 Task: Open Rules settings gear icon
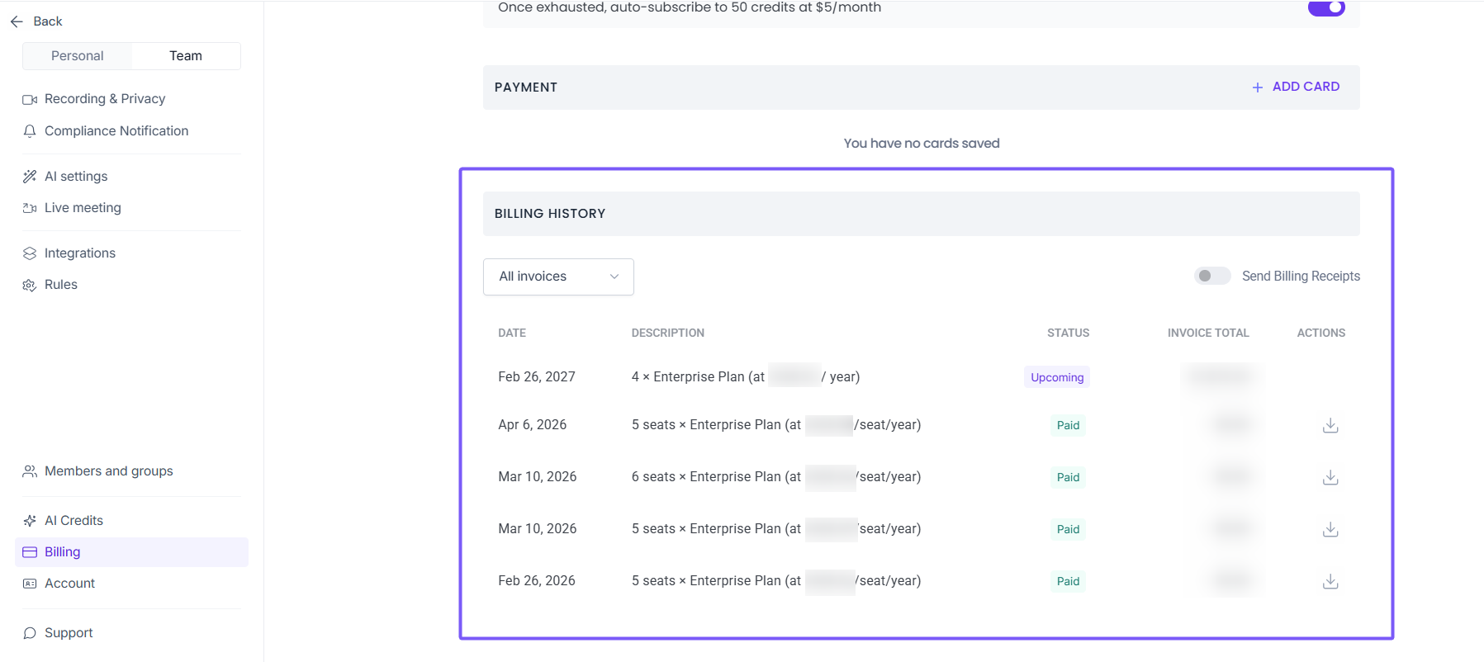pyautogui.click(x=30, y=285)
